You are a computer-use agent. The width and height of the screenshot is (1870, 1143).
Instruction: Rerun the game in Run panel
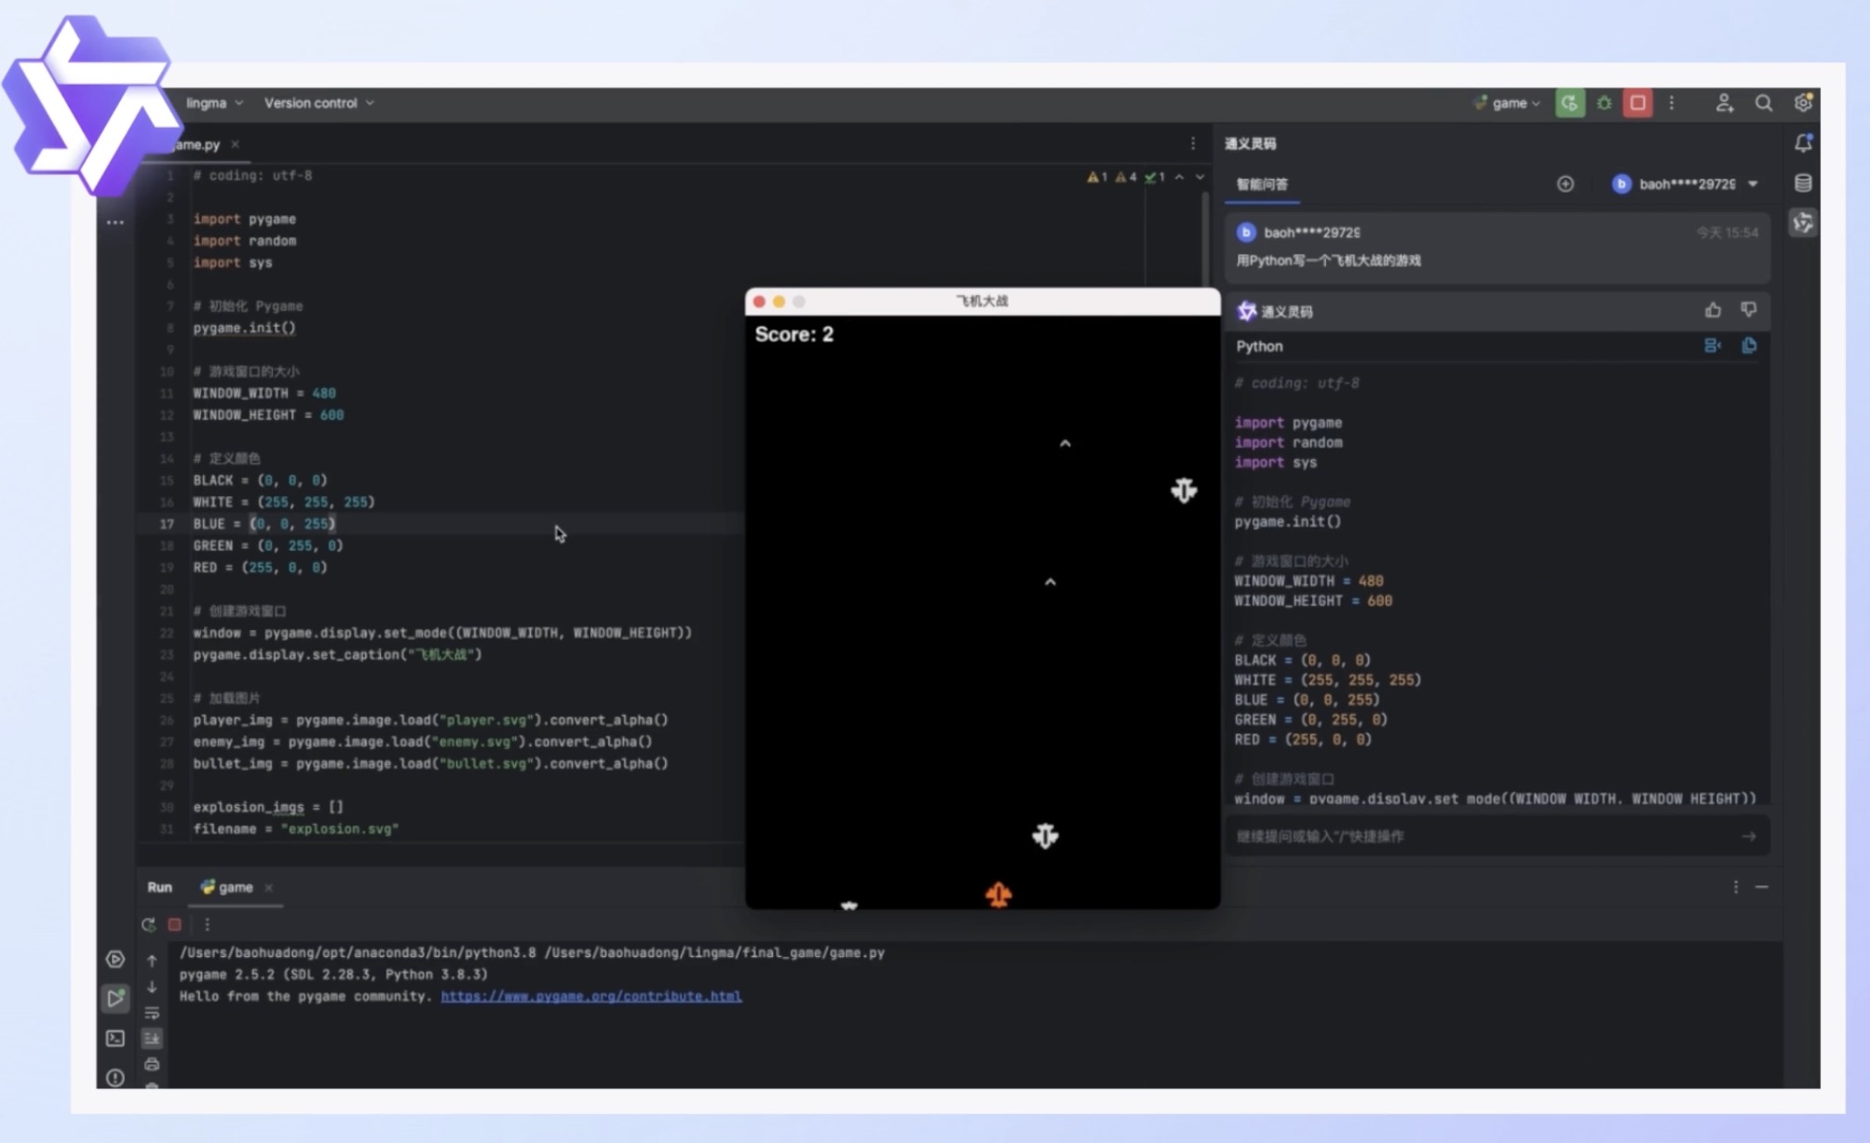click(x=148, y=924)
